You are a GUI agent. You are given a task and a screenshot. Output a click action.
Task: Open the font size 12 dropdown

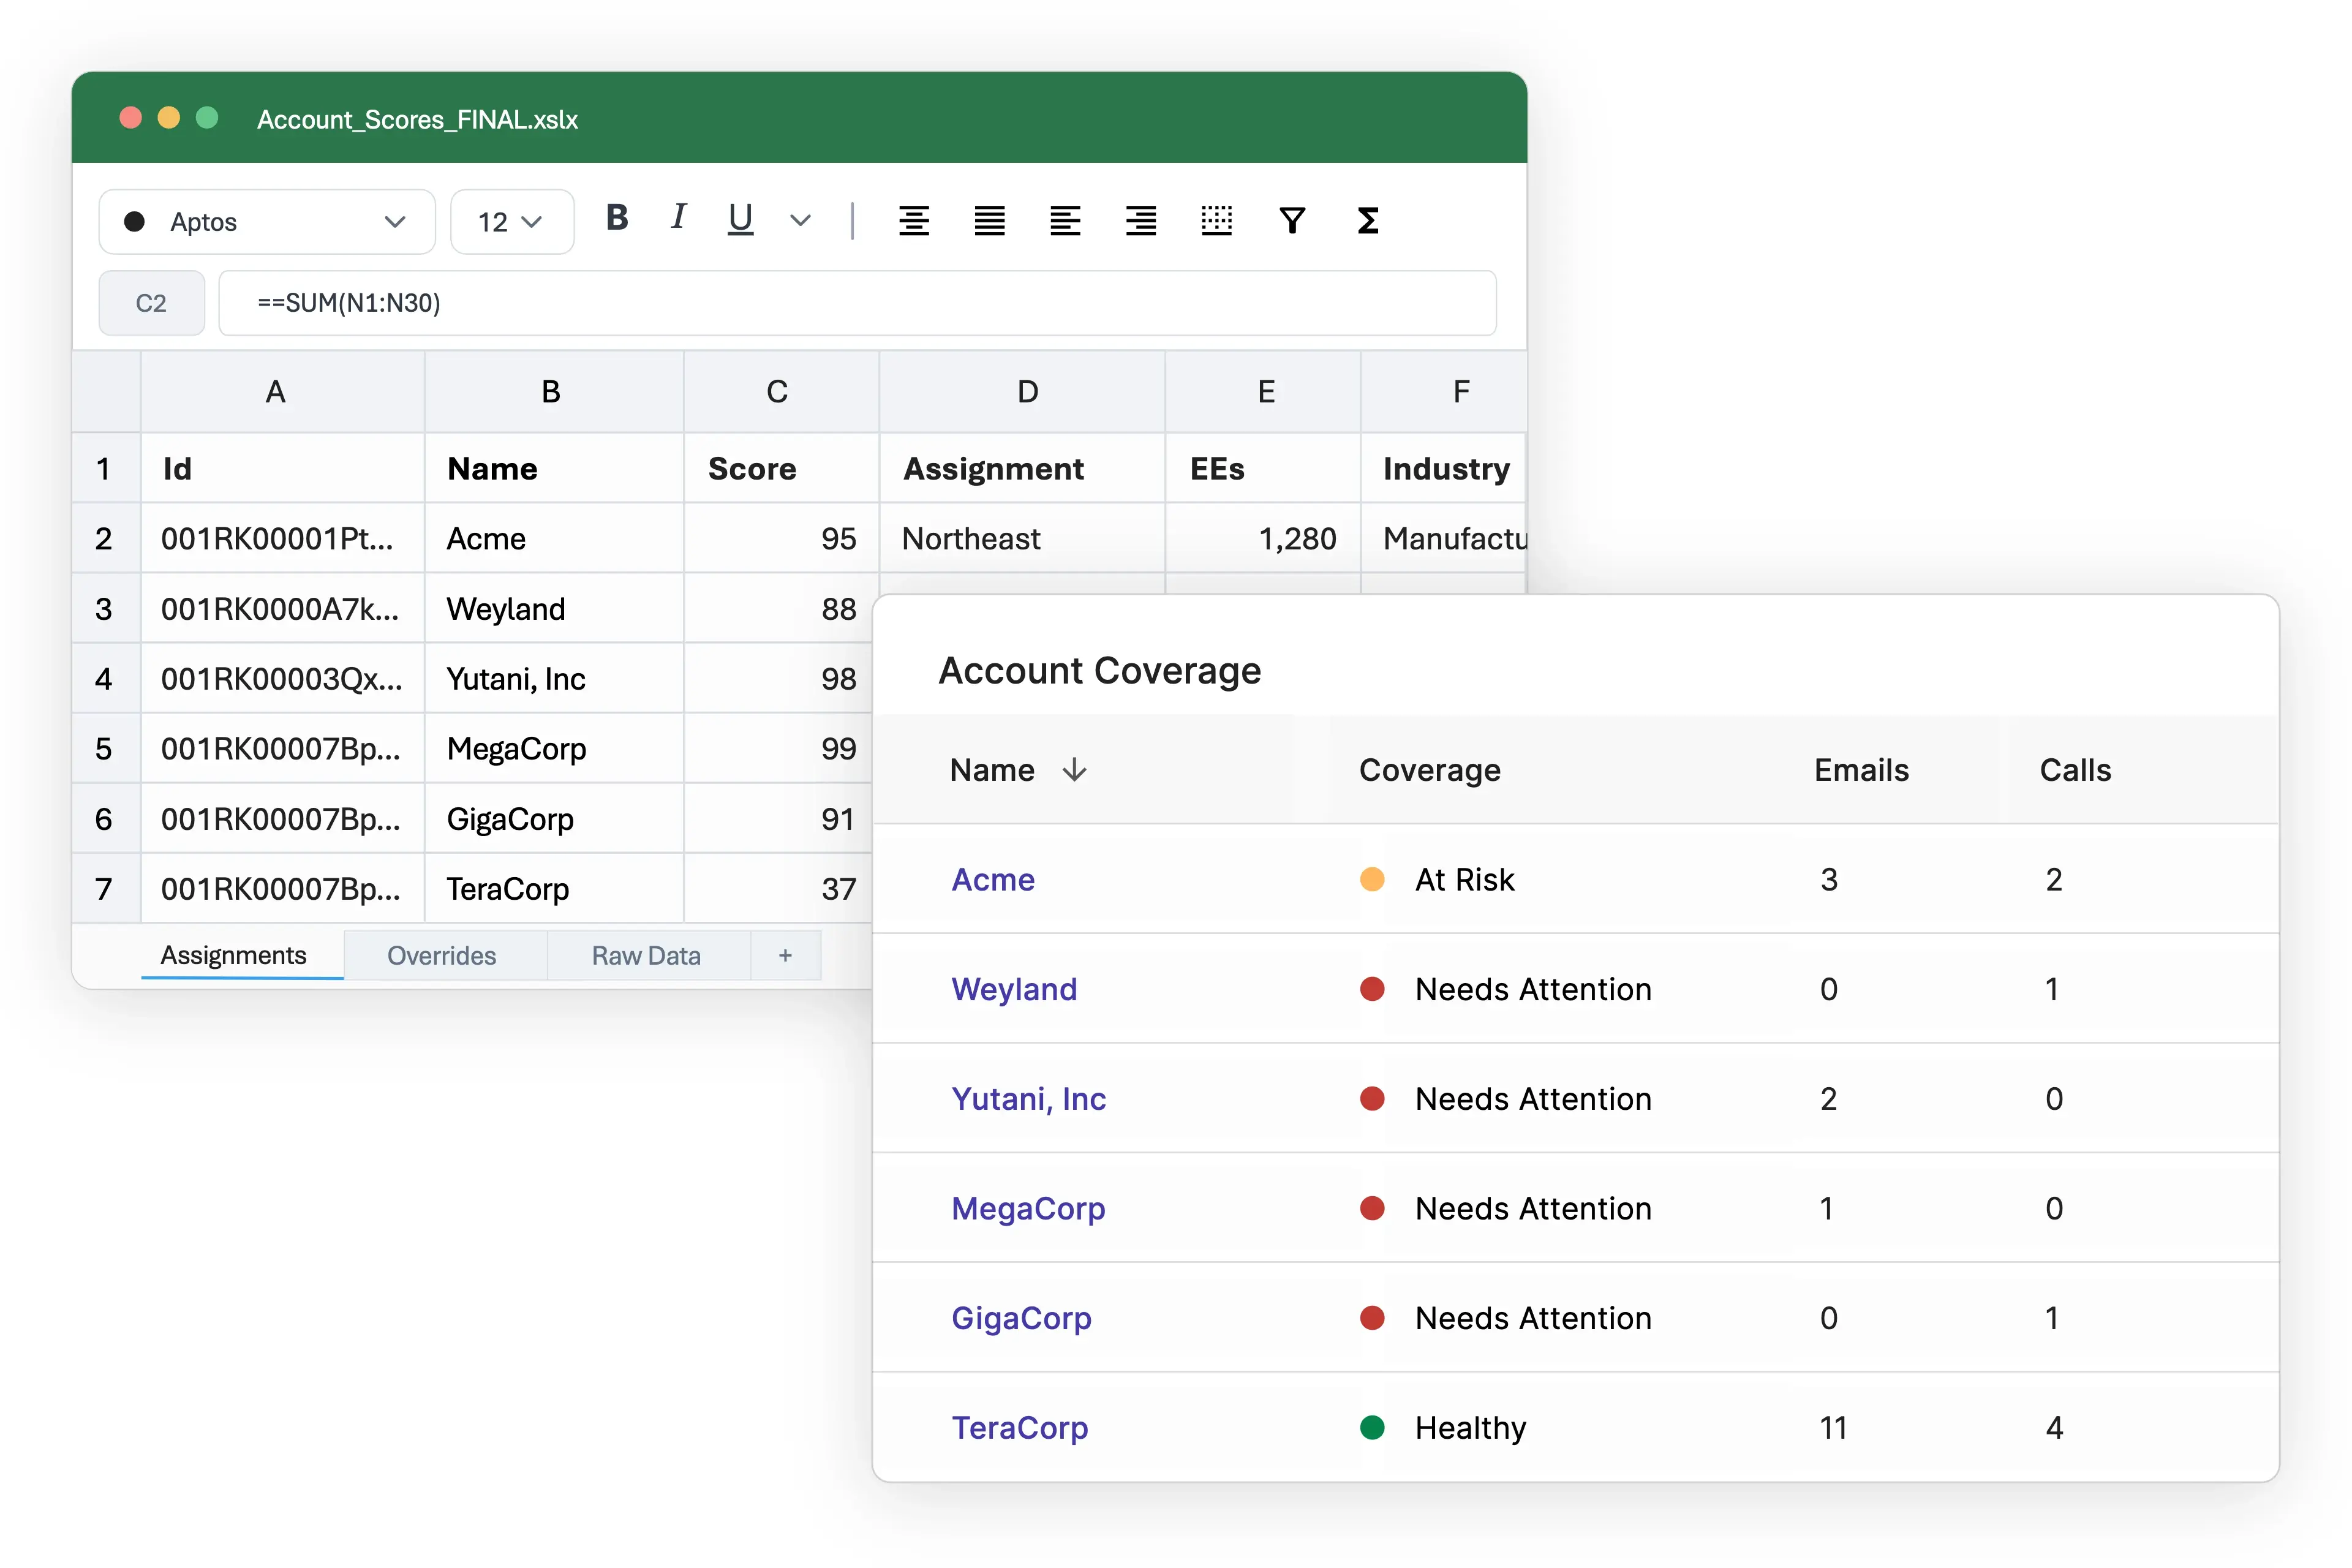512,222
